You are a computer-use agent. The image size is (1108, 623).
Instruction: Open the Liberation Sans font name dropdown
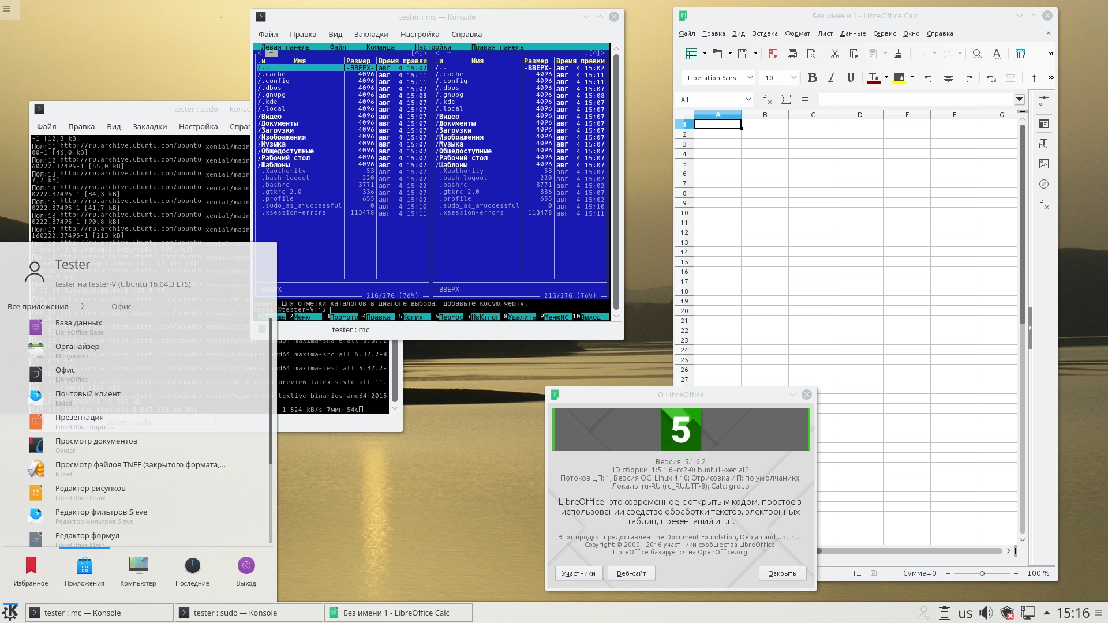tap(750, 77)
